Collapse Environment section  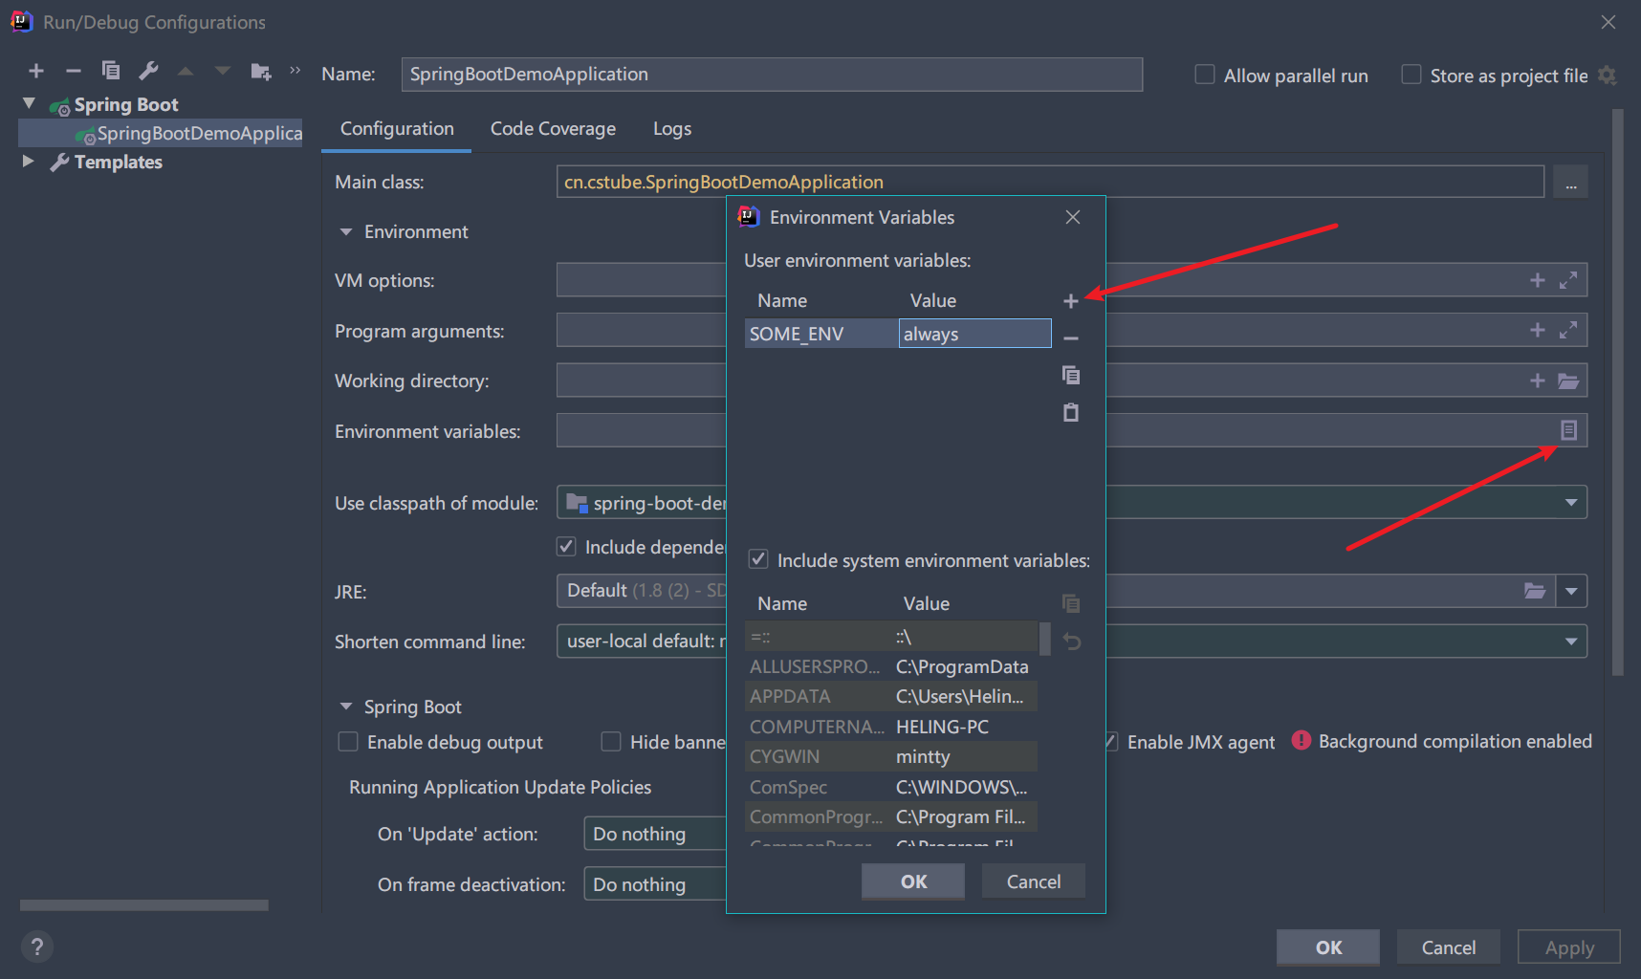[346, 232]
